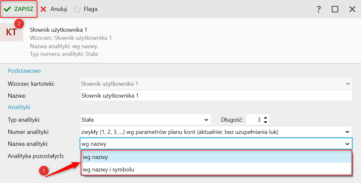Image resolution: width=361 pixels, height=183 pixels.
Task: Click the KT record type icon
Action: click(x=12, y=32)
